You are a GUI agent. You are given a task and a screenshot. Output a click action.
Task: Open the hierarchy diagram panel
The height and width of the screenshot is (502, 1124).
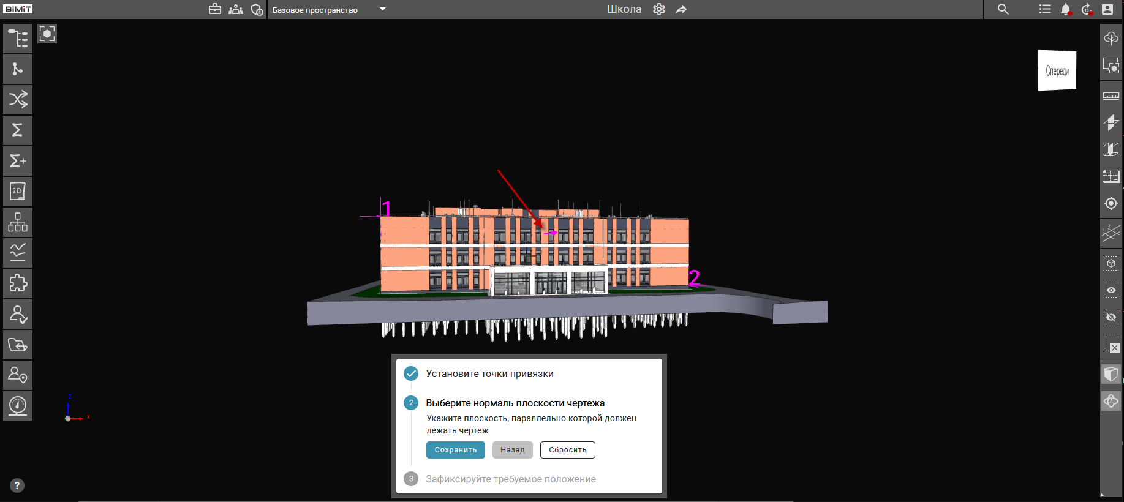[x=18, y=222]
